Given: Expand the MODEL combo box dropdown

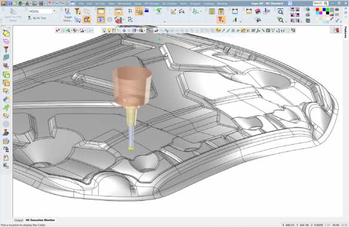Looking at the screenshot, I should [54, 11].
